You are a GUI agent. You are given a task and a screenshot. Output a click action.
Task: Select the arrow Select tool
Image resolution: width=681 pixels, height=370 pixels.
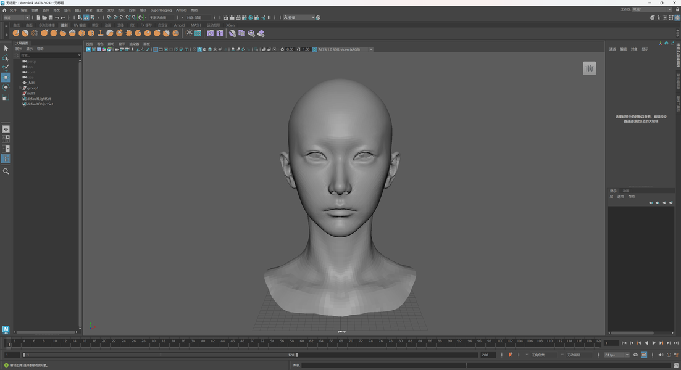[x=6, y=48]
